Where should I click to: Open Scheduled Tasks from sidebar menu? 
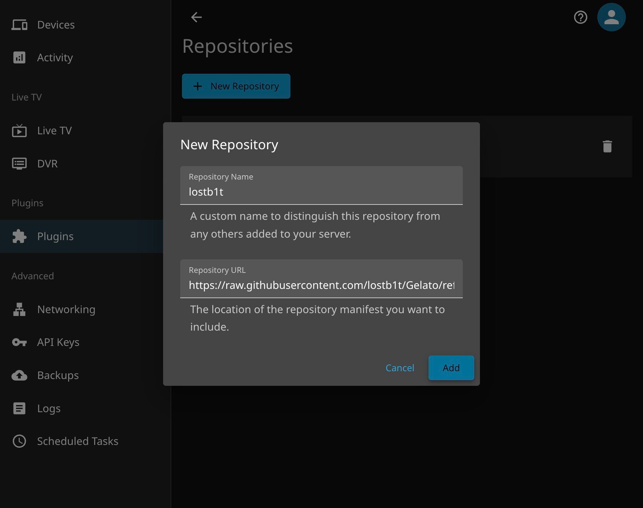click(77, 441)
